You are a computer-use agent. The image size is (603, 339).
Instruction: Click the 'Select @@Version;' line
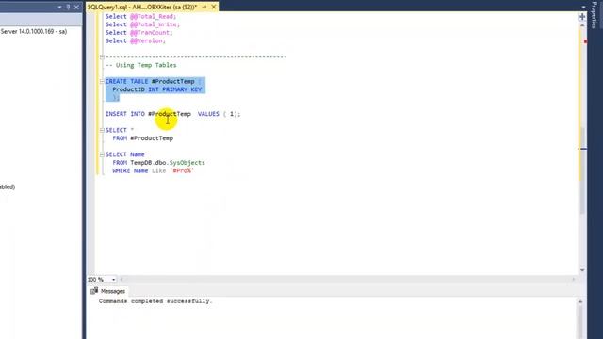[136, 40]
